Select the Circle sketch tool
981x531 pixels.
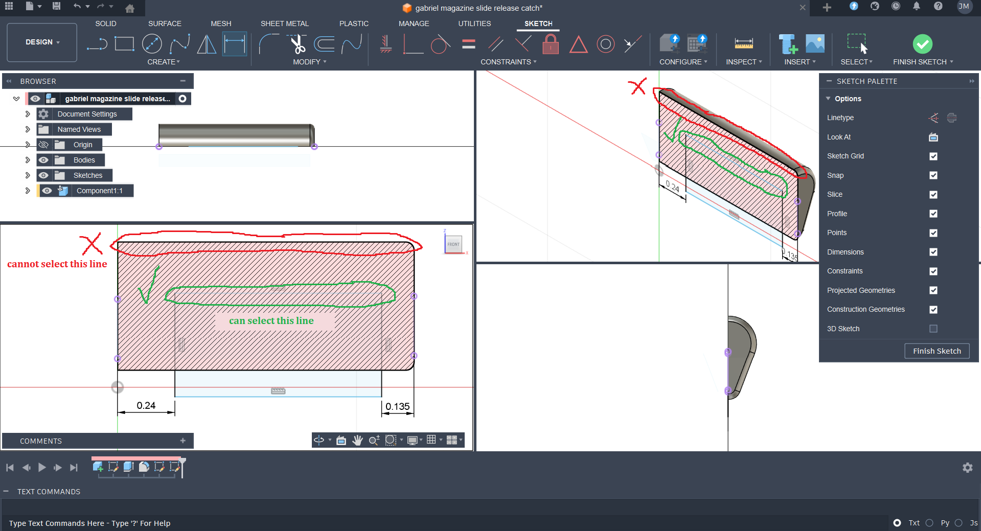pyautogui.click(x=152, y=44)
